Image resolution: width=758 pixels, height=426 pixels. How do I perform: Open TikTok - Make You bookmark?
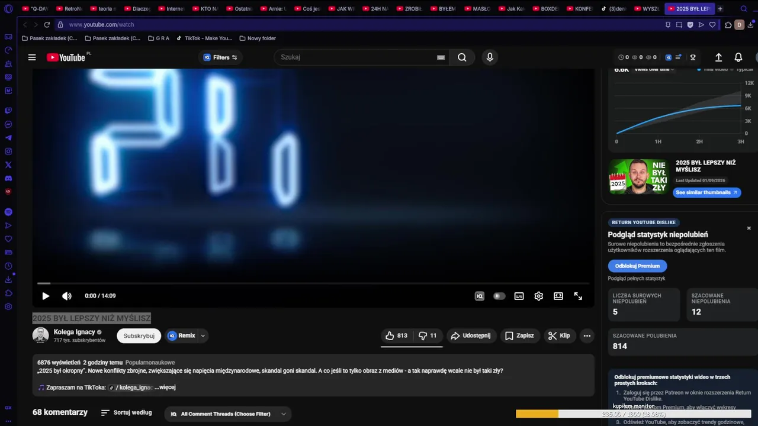coord(204,38)
